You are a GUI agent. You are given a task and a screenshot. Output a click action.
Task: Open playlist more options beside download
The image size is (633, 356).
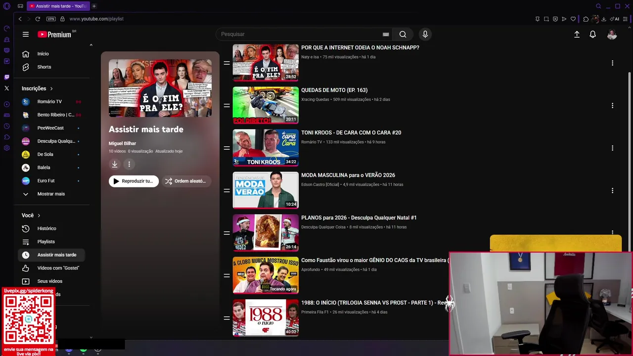tap(129, 164)
